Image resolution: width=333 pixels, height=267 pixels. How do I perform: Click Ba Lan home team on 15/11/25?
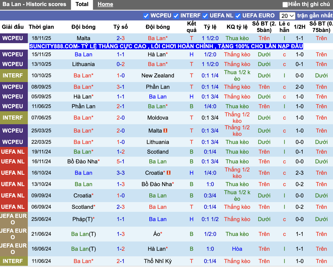pos(84,54)
